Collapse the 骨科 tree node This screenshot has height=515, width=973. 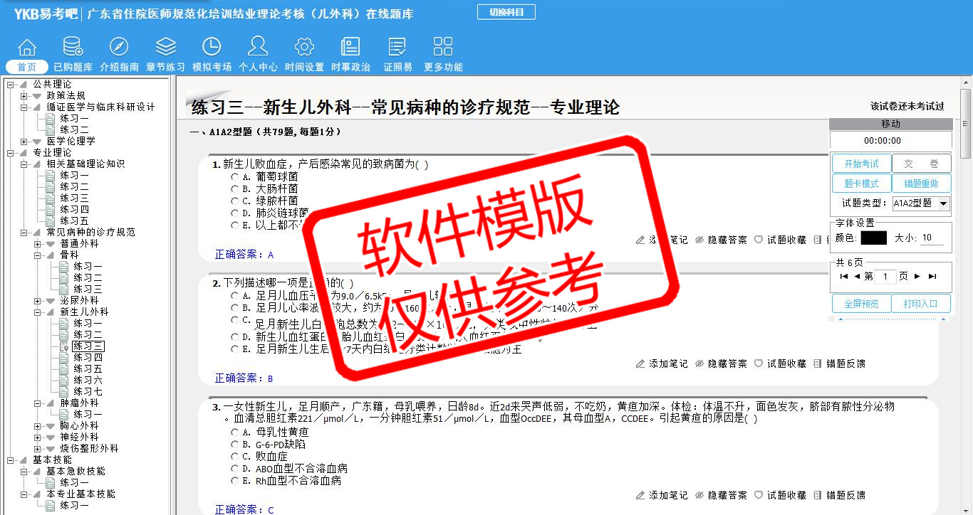[x=38, y=255]
